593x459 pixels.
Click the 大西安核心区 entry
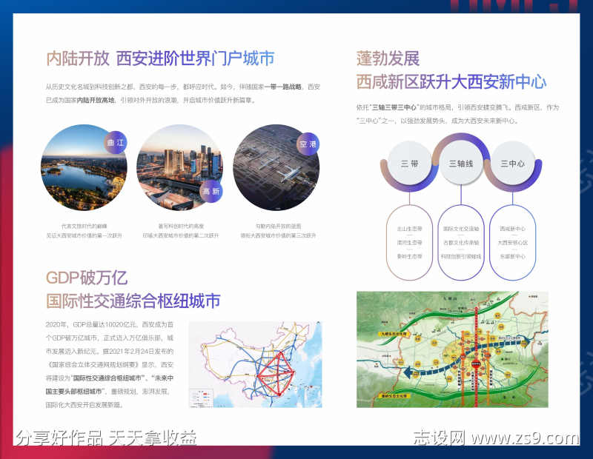512,243
